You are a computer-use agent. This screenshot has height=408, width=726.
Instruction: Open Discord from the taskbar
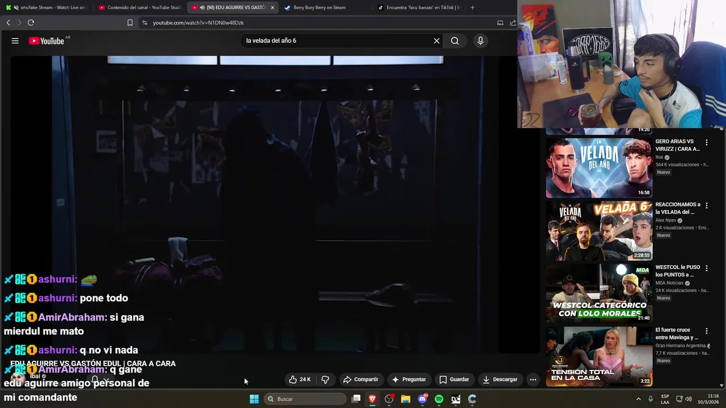pos(423,399)
